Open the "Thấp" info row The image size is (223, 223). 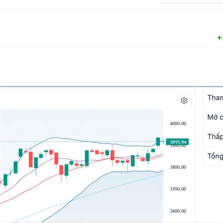coord(215,137)
